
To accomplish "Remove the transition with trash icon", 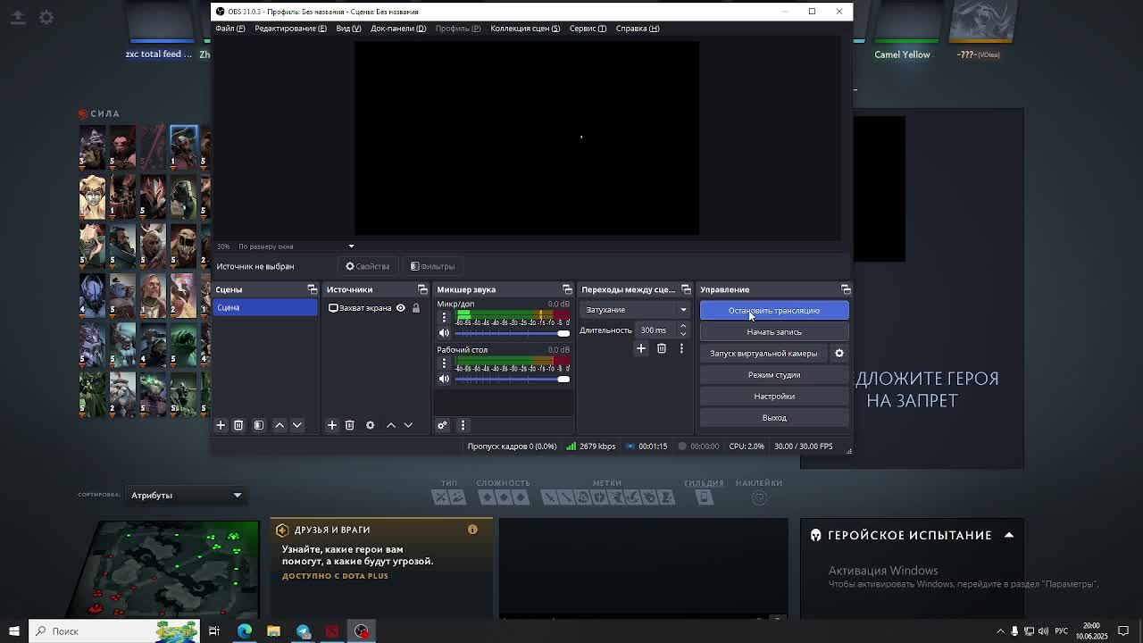I will click(662, 348).
